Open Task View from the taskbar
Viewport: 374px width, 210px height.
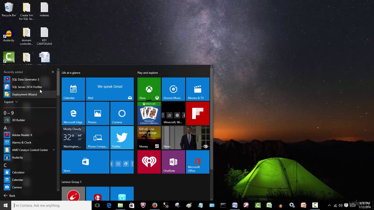tap(97, 205)
